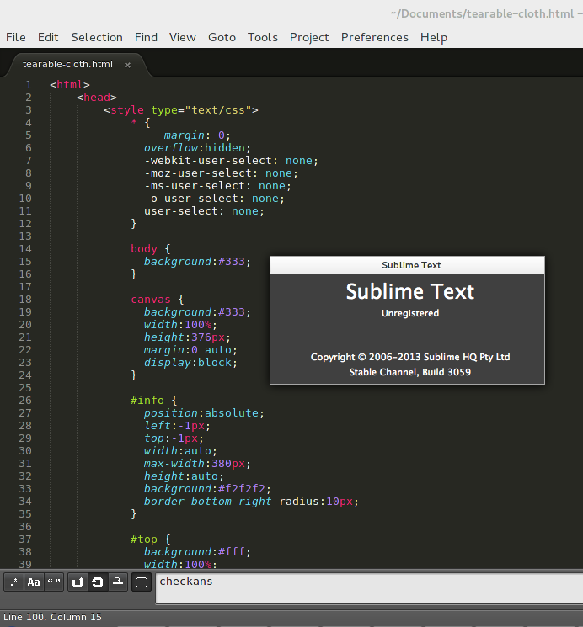Expand the Find menu
The height and width of the screenshot is (627, 583).
[x=146, y=37]
